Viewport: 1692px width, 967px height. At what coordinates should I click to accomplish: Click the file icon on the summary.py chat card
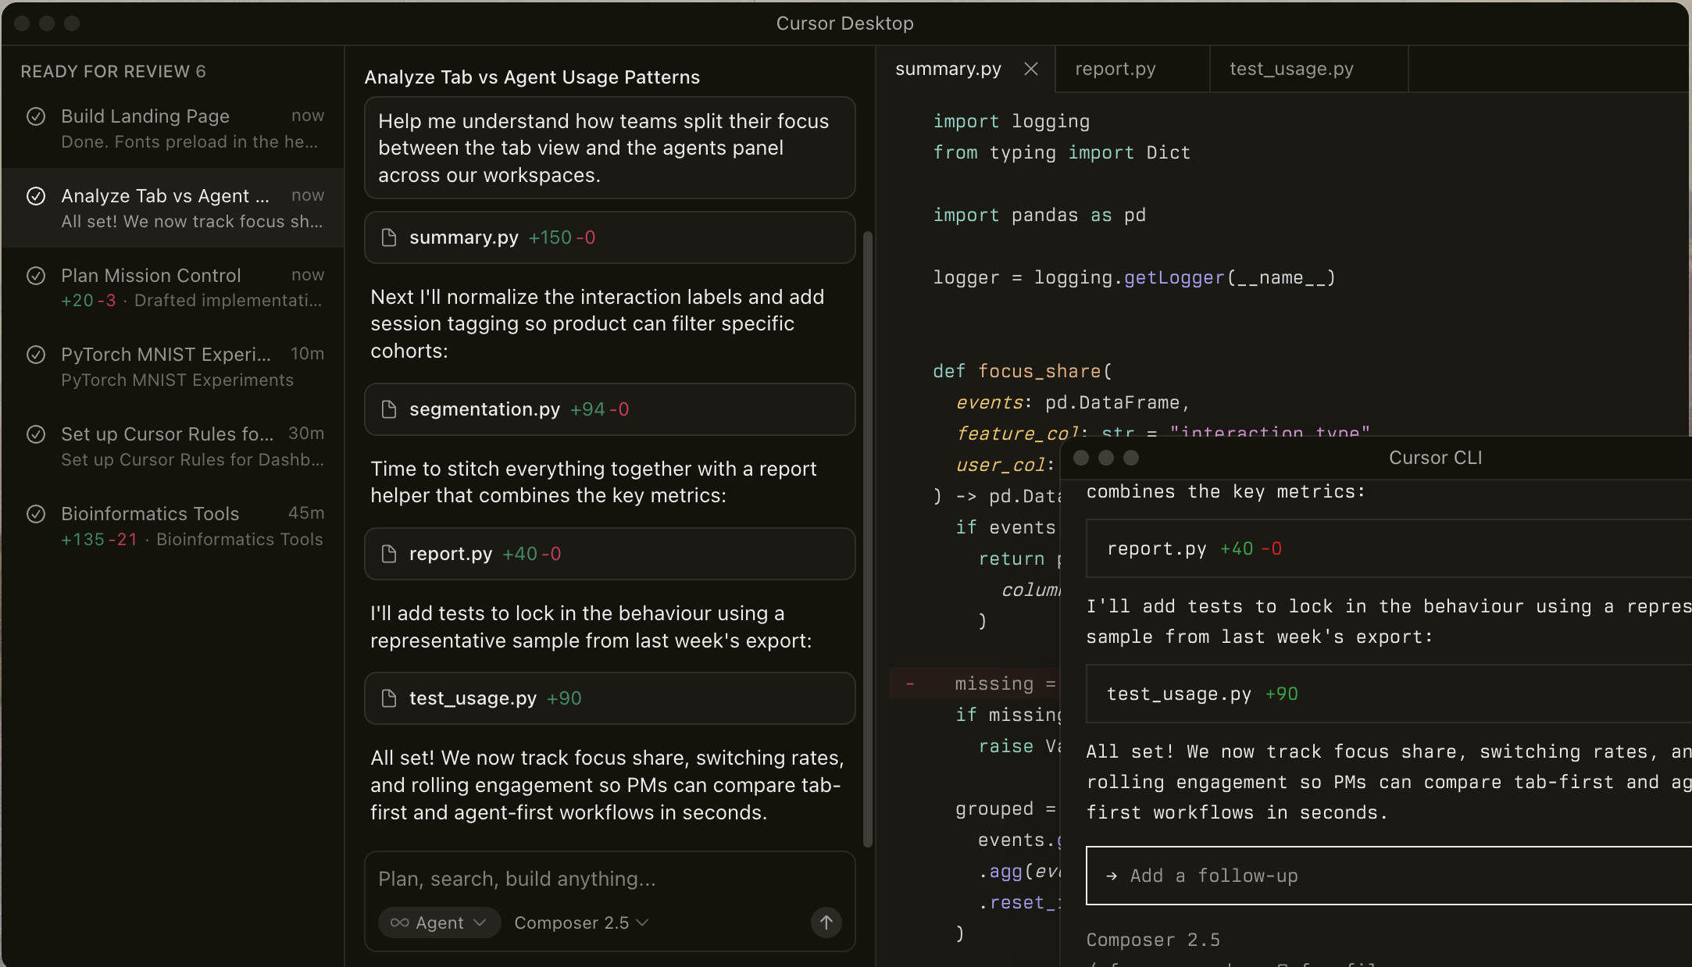[x=388, y=237]
